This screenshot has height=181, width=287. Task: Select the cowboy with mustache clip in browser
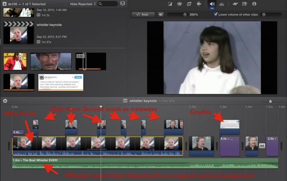(51, 61)
